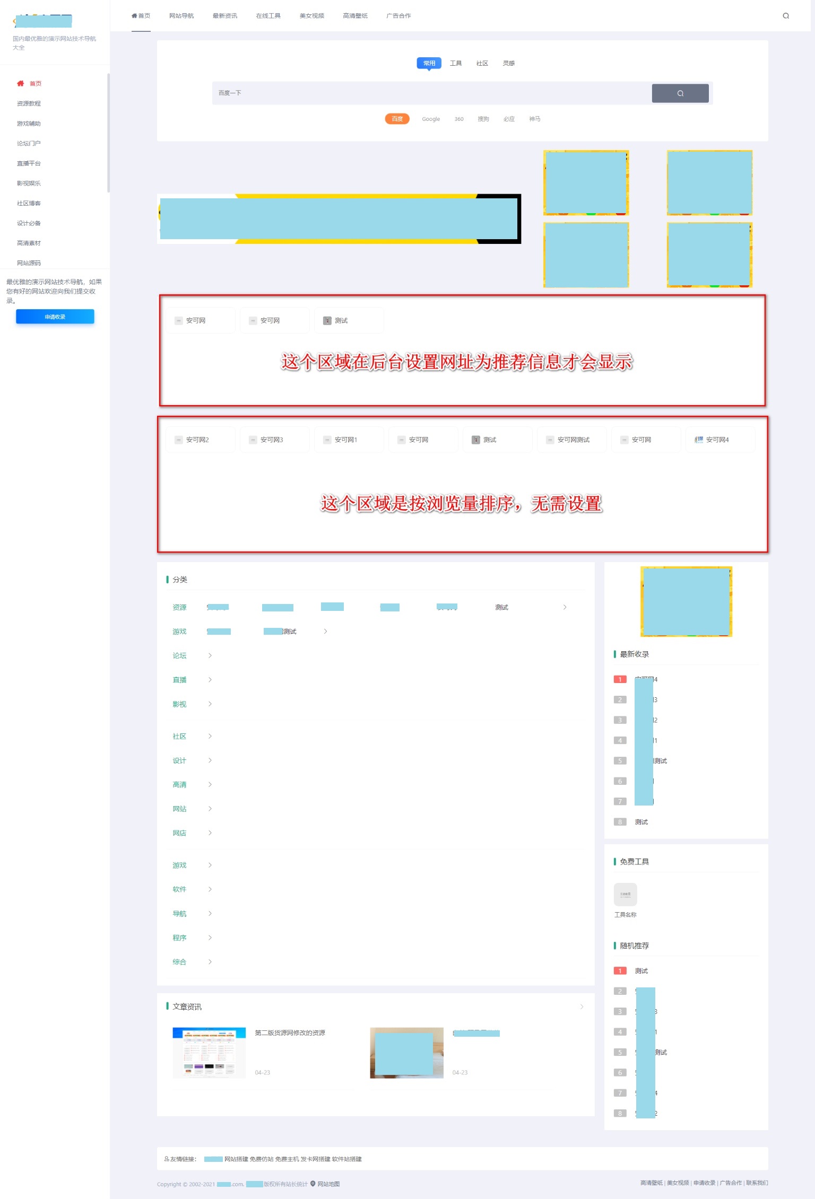Click the 百度一下 search input field

(432, 93)
